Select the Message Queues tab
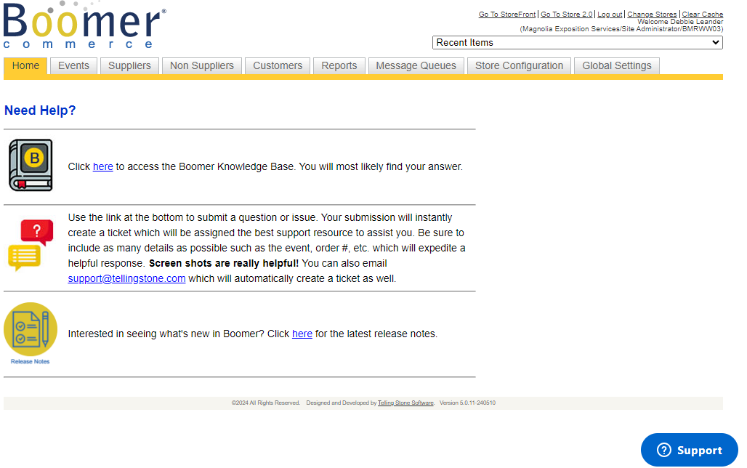 416,65
